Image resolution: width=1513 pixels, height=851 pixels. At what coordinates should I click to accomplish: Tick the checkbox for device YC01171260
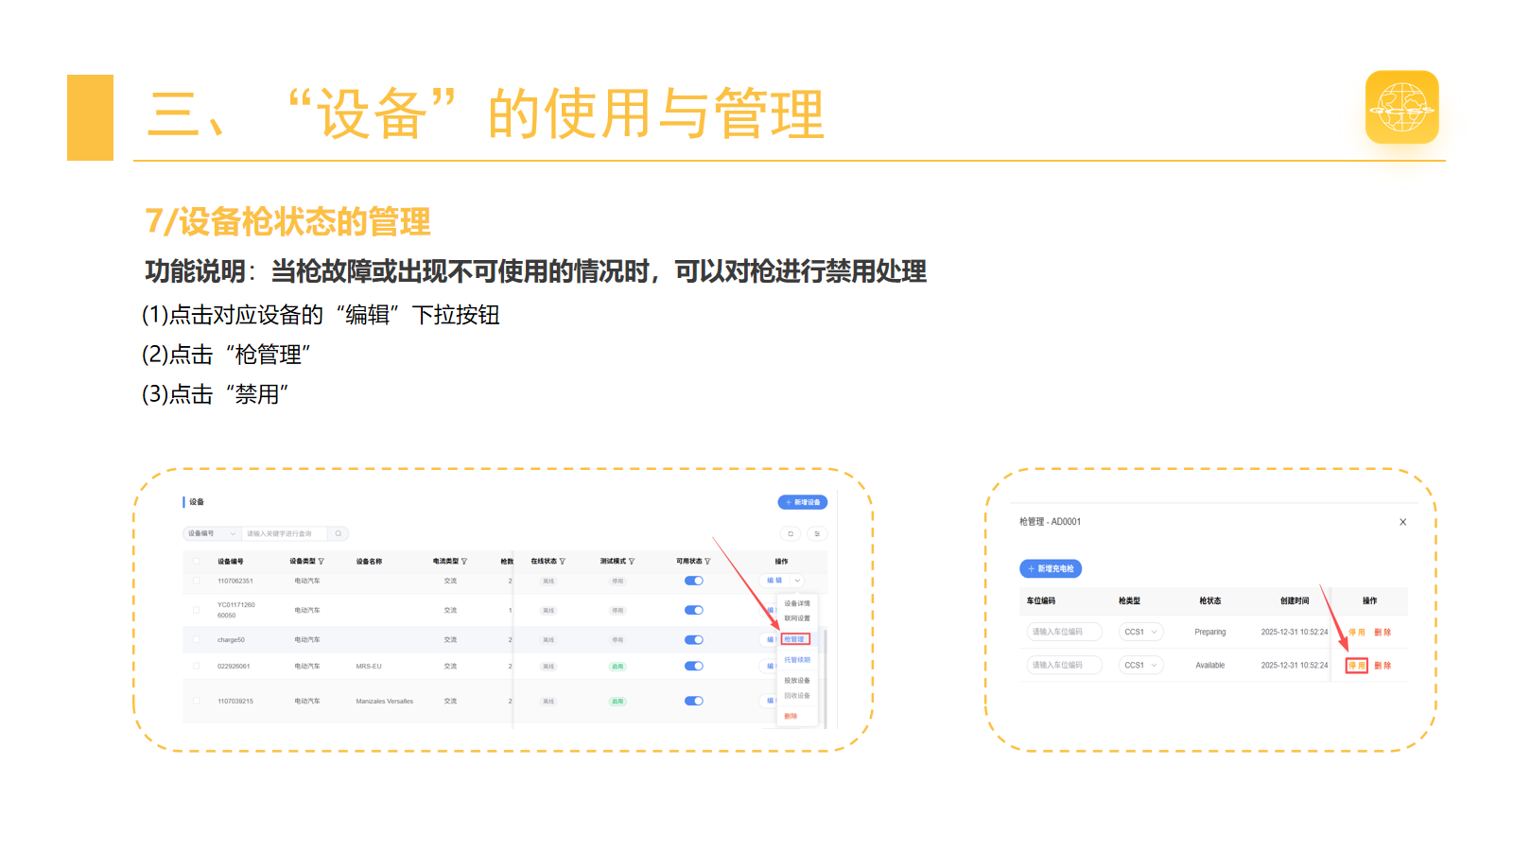[x=197, y=610]
